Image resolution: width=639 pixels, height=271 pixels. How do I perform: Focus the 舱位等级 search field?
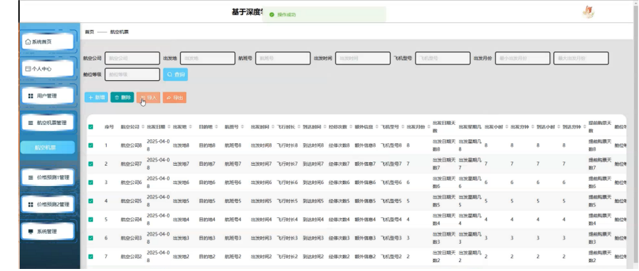(x=132, y=75)
